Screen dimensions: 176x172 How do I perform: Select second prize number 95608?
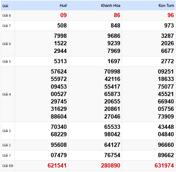(59, 145)
